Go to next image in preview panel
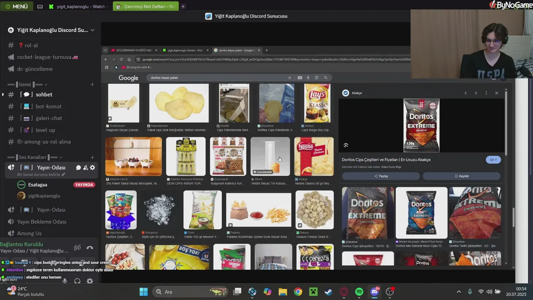The width and height of the screenshot is (533, 300). pyautogui.click(x=476, y=93)
